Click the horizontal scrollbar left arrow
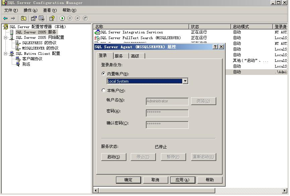290x196 pixels. 96,190
